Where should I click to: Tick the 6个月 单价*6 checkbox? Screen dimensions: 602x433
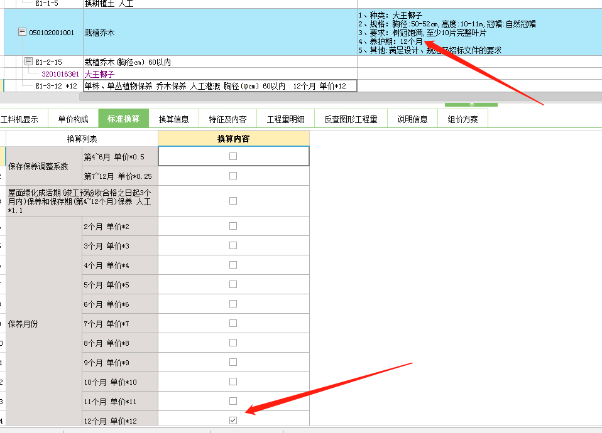[233, 304]
